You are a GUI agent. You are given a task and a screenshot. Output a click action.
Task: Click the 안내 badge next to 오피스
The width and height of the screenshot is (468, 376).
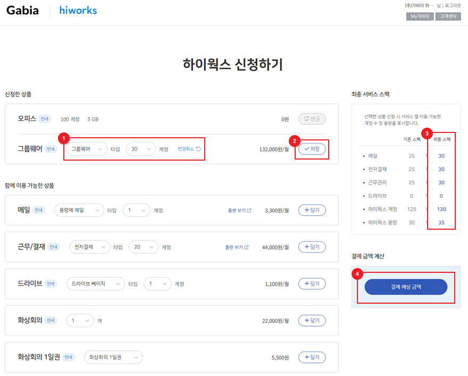pos(45,119)
